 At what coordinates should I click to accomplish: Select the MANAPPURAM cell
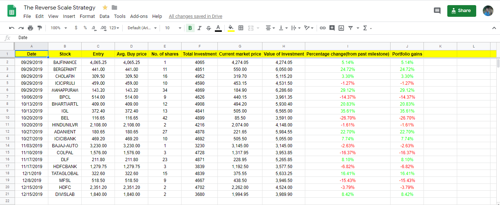65,90
